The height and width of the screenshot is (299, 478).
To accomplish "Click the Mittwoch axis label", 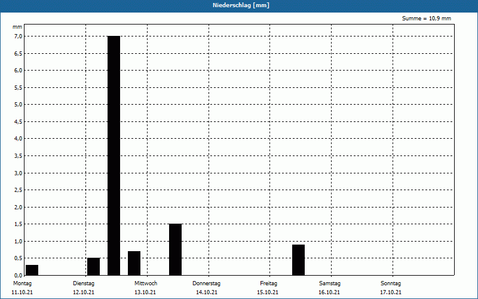I will tap(146, 283).
